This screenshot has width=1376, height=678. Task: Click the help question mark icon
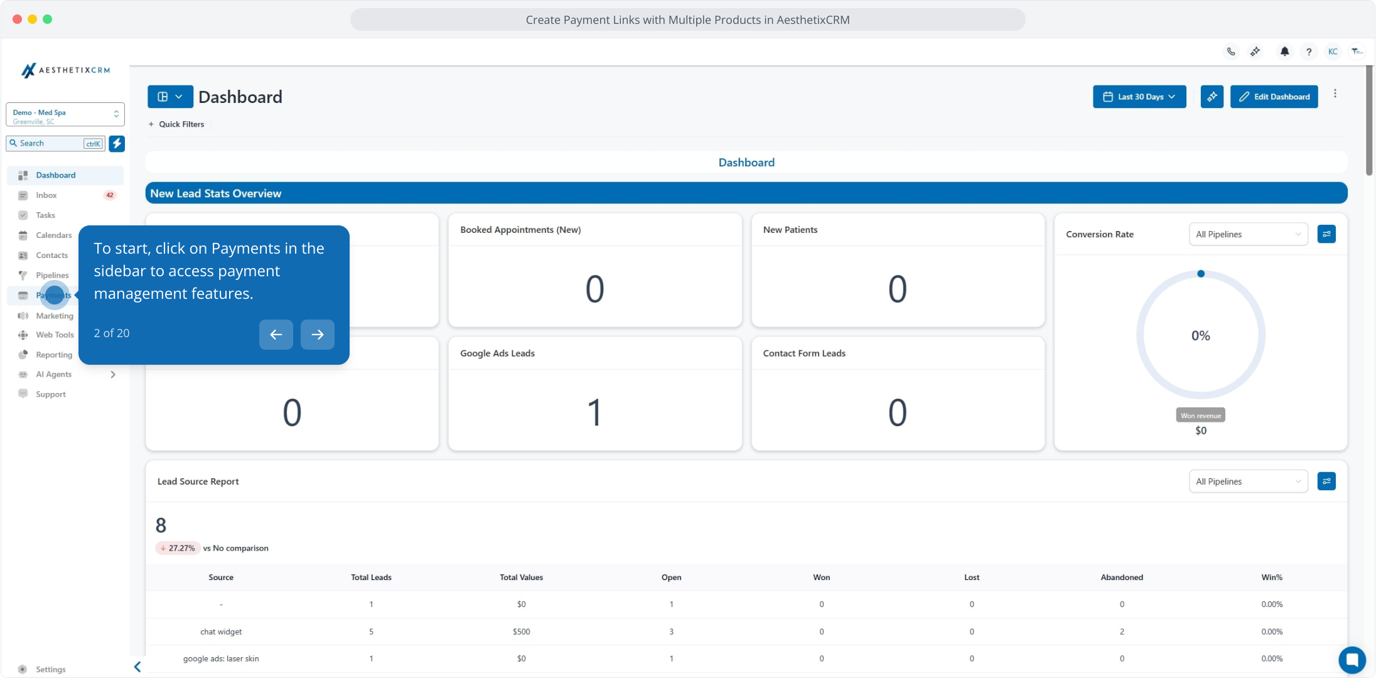click(1308, 51)
